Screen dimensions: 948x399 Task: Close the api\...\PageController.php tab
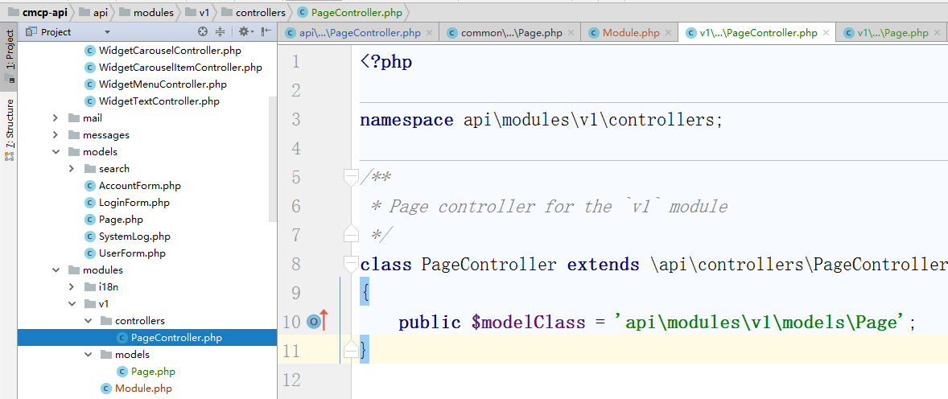(x=429, y=33)
